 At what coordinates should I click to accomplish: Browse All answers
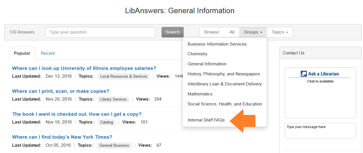coord(232,32)
